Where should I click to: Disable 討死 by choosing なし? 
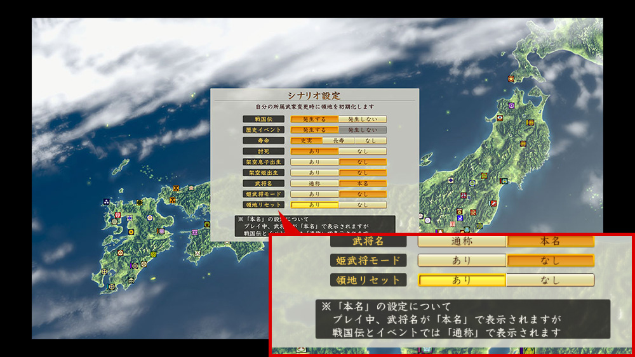click(x=363, y=151)
